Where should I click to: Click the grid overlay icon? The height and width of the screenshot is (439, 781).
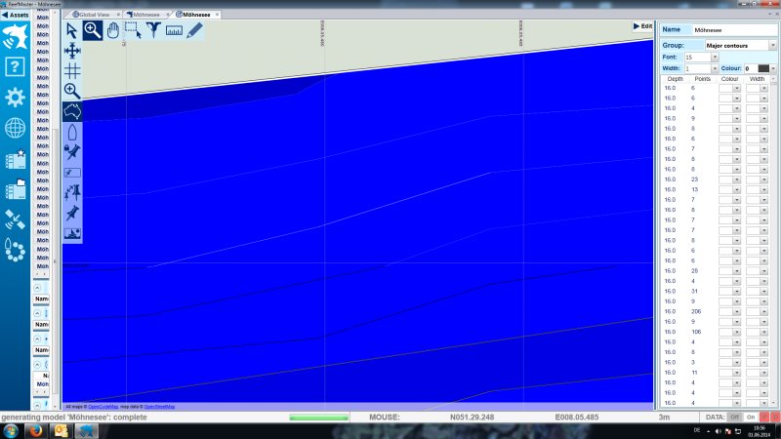(72, 70)
